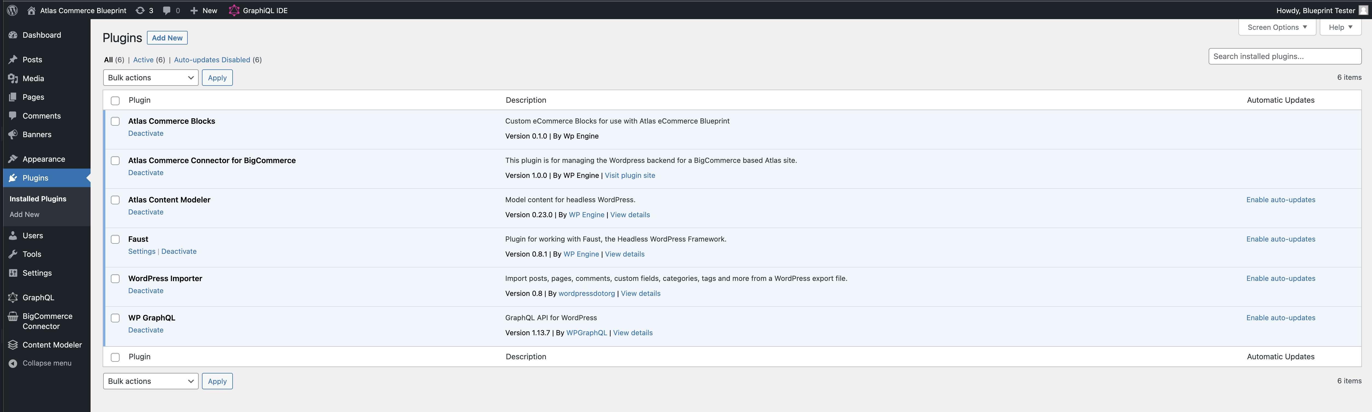Click the Content Modeler layers icon

(13, 345)
